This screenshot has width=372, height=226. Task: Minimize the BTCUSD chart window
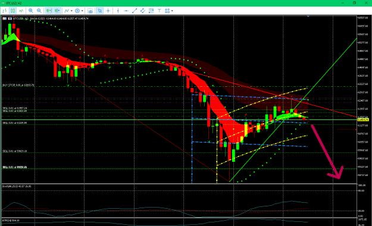point(343,3)
